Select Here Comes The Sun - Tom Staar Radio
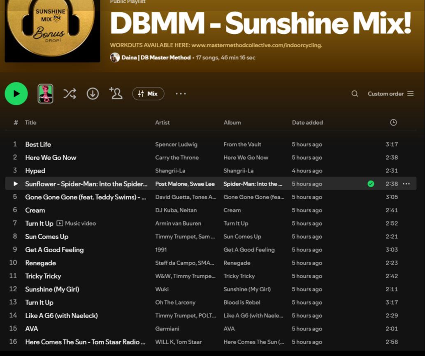This screenshot has width=425, height=356. coord(85,342)
